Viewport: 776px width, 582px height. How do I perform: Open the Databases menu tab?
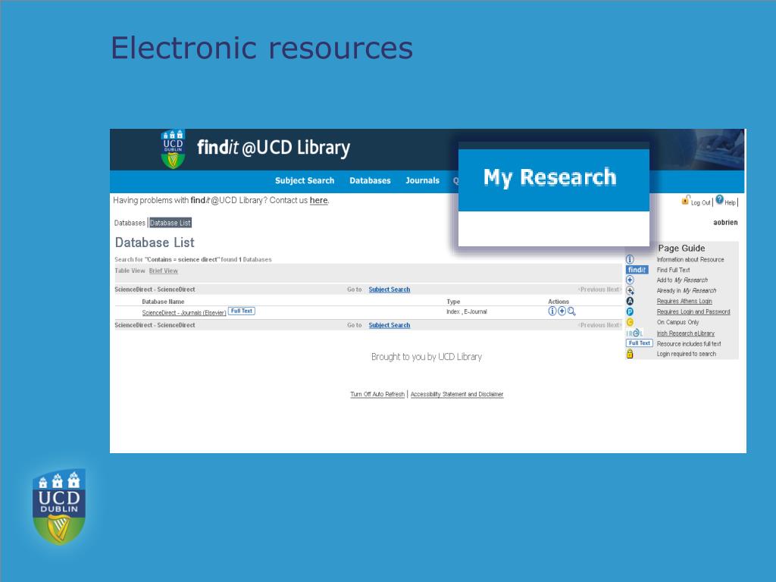[370, 180]
